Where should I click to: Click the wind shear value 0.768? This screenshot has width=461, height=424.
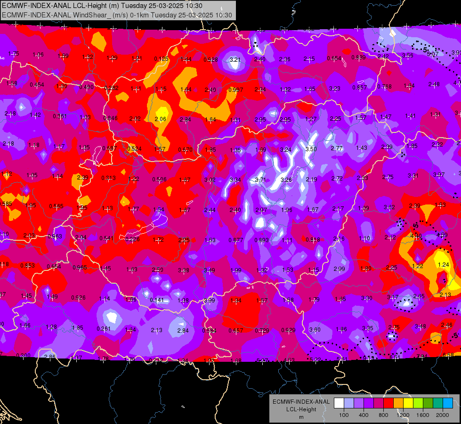click(384, 87)
